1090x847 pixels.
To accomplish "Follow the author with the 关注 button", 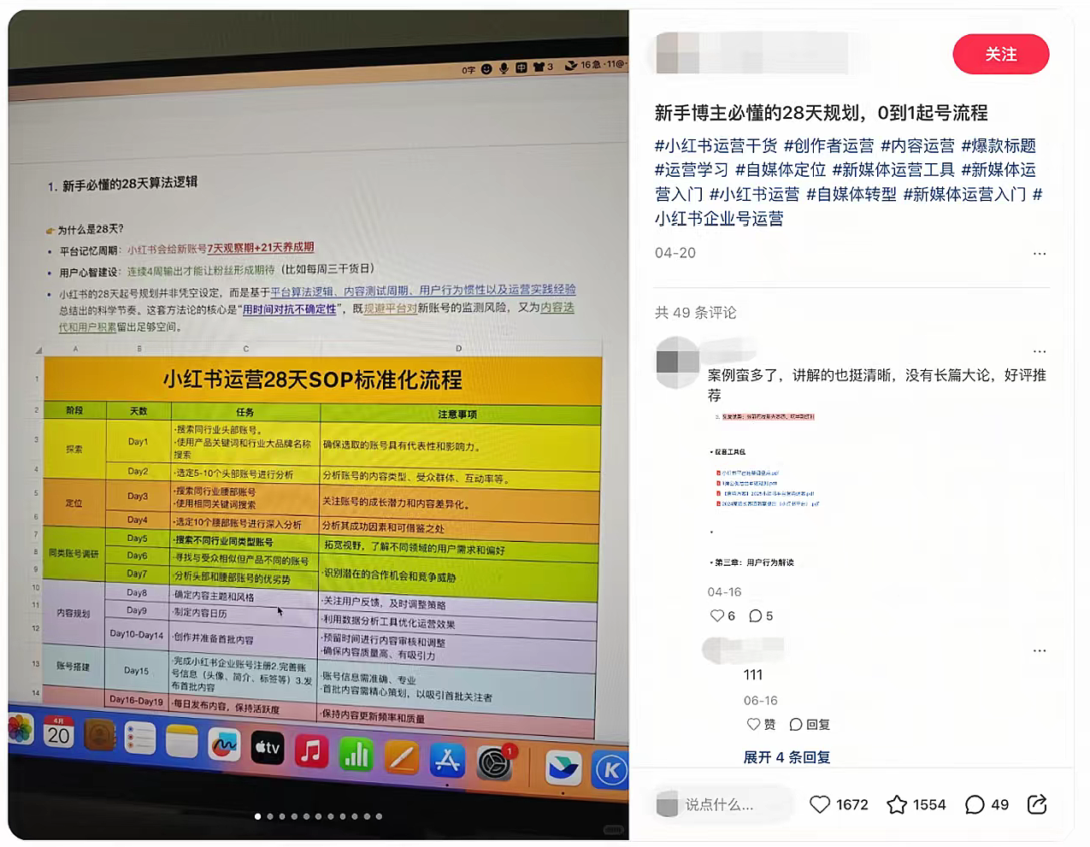I will pos(1000,55).
